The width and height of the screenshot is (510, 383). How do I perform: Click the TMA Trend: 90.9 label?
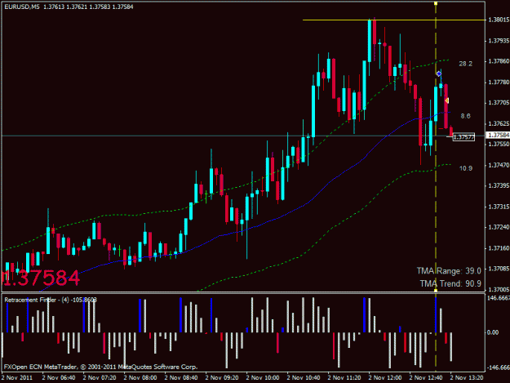pos(450,283)
